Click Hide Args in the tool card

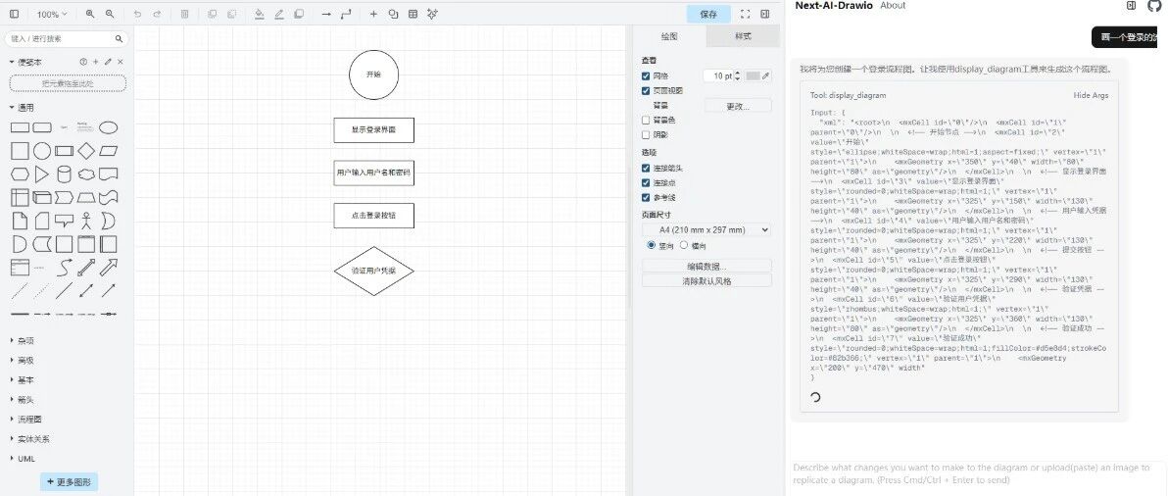click(x=1091, y=95)
